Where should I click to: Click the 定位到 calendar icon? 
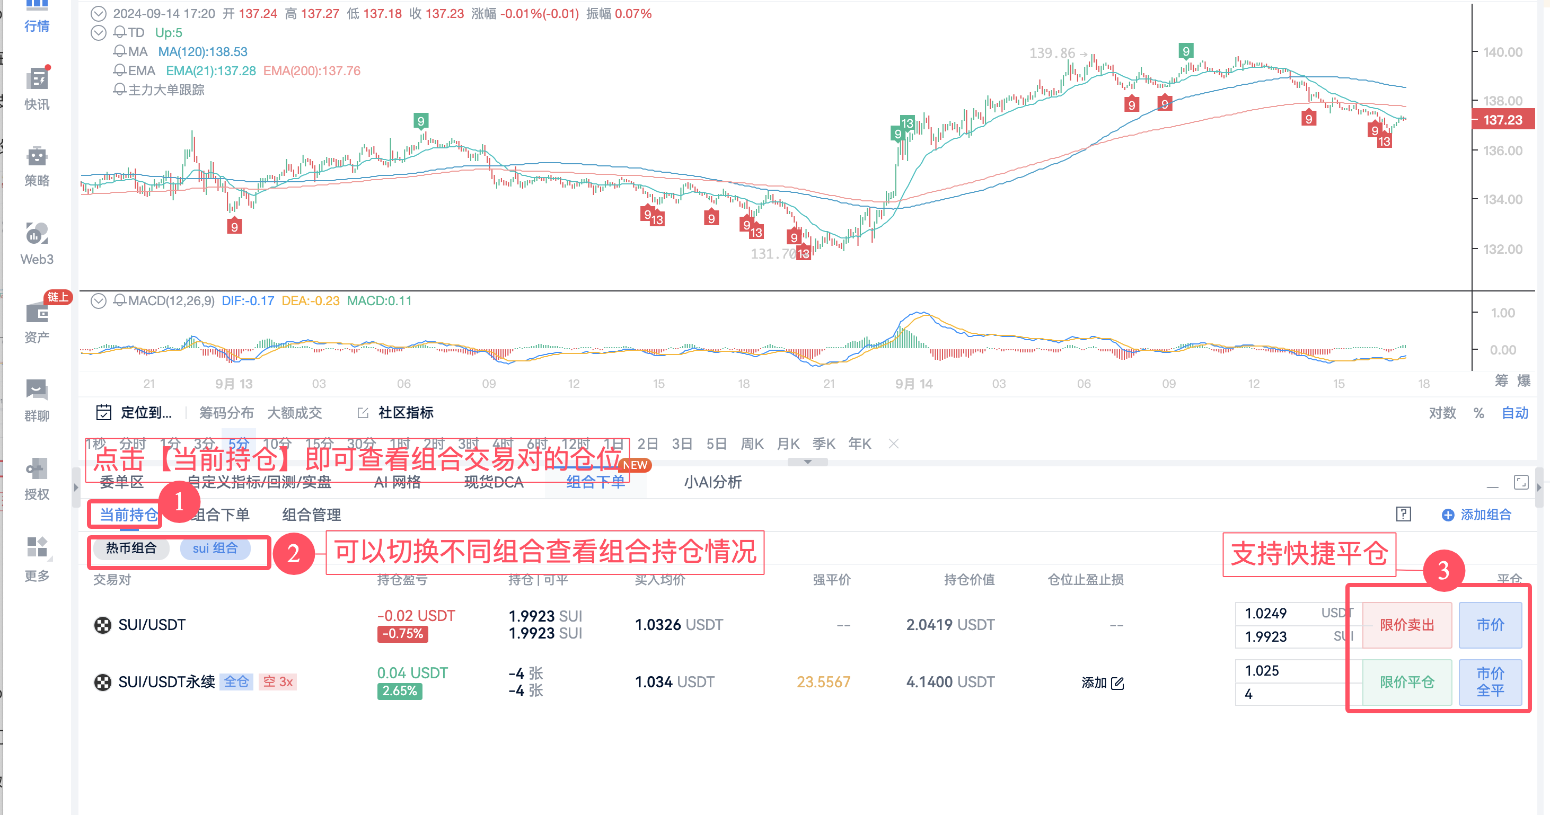coord(103,413)
